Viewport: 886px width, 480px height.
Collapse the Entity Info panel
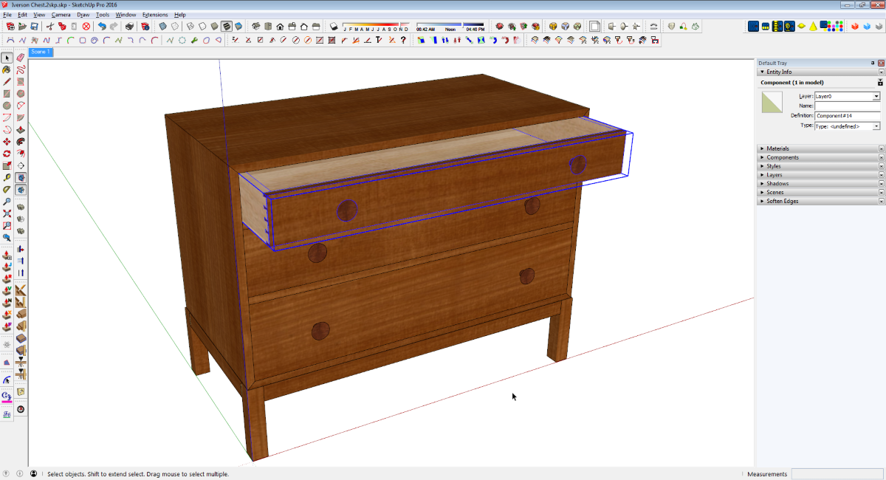[761, 72]
